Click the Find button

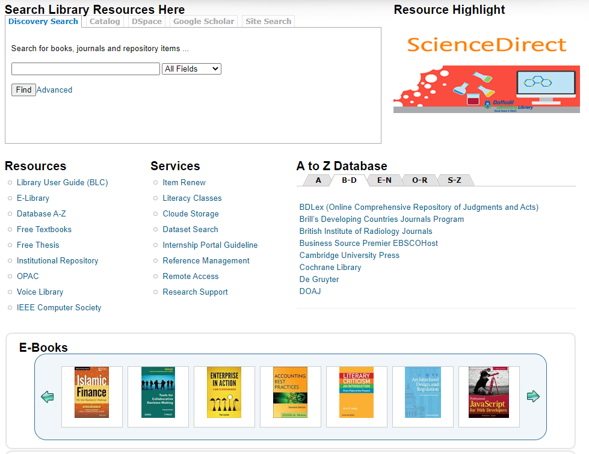click(23, 90)
